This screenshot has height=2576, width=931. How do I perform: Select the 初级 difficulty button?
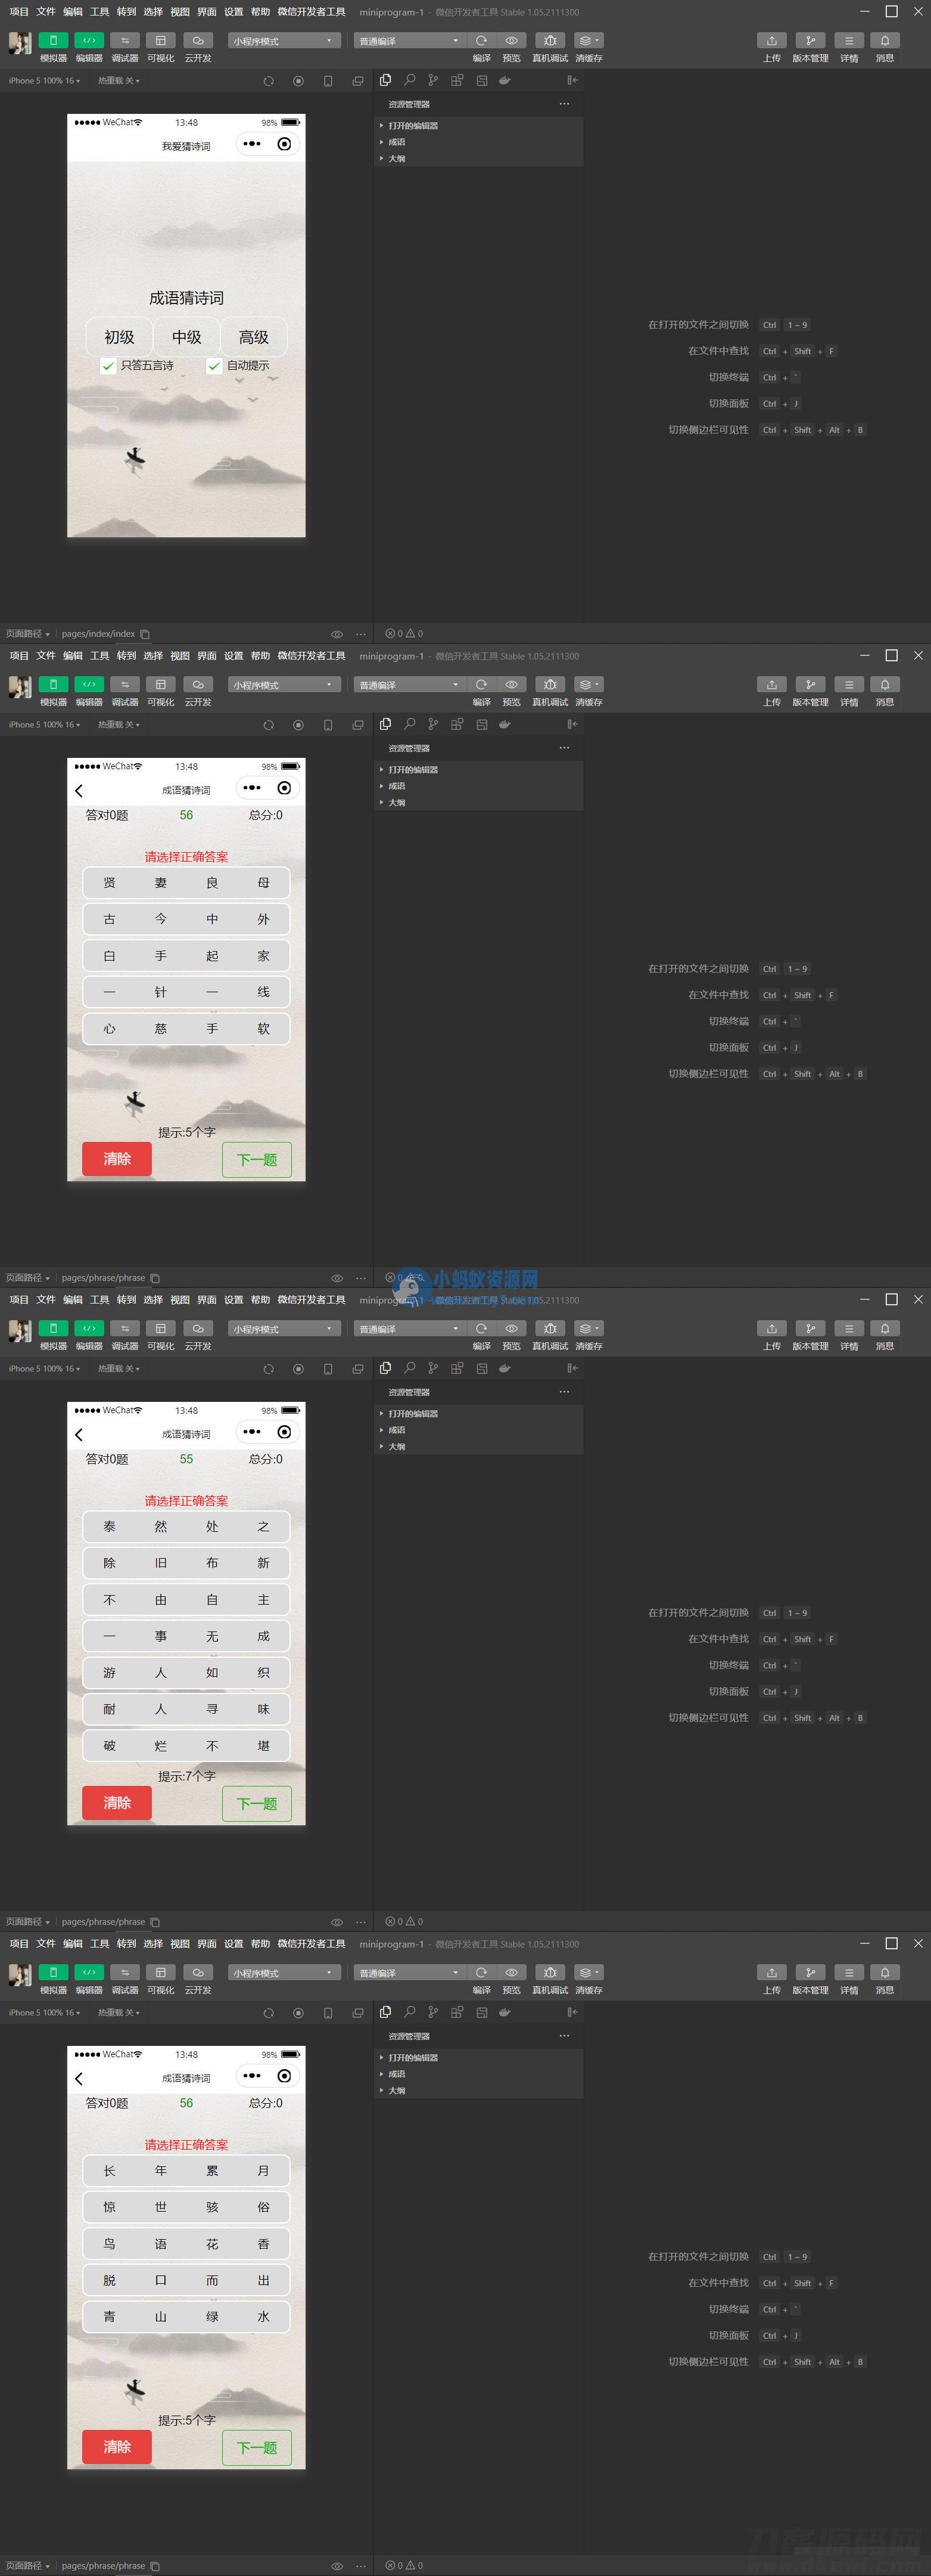coord(119,337)
